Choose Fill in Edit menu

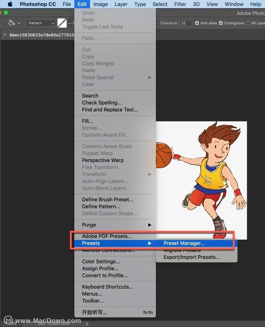[x=115, y=121]
